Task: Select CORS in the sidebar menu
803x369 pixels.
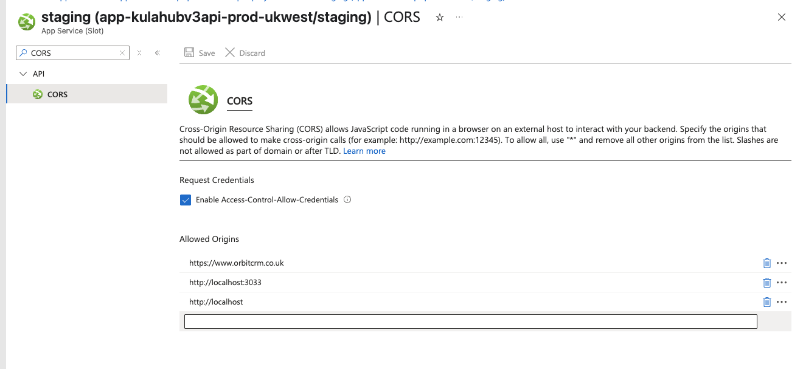Action: pyautogui.click(x=57, y=94)
